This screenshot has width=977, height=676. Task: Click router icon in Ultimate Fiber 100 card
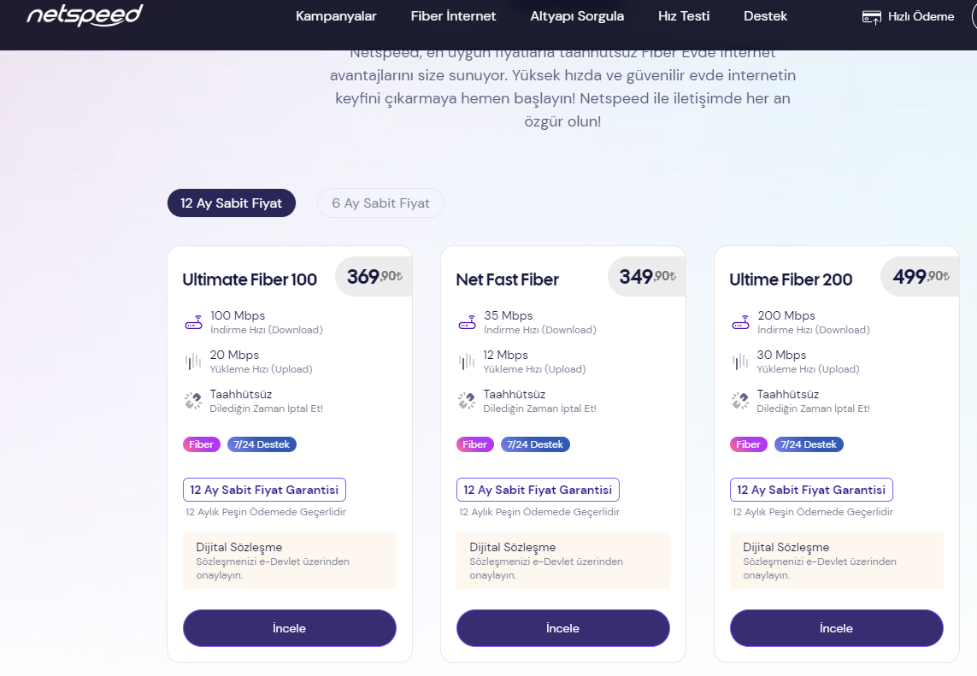(193, 323)
